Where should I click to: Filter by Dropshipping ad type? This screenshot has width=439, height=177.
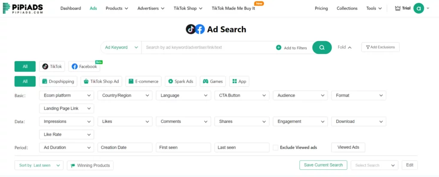coord(58,82)
